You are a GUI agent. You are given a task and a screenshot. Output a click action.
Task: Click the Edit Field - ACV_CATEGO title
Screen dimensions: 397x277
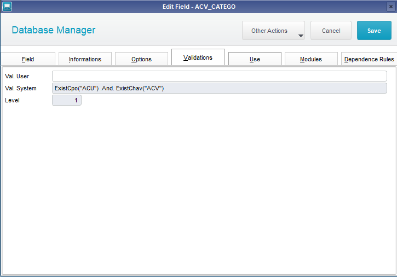[199, 7]
